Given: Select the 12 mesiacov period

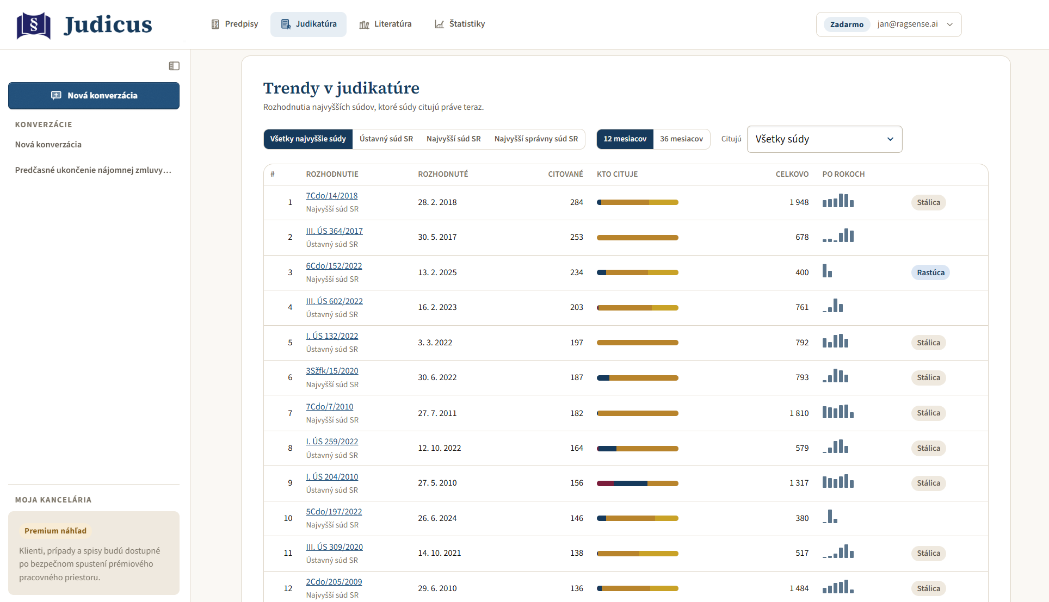Looking at the screenshot, I should [625, 139].
